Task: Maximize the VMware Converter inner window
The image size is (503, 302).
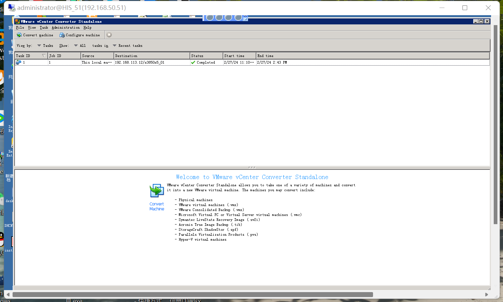Action: click(x=481, y=21)
